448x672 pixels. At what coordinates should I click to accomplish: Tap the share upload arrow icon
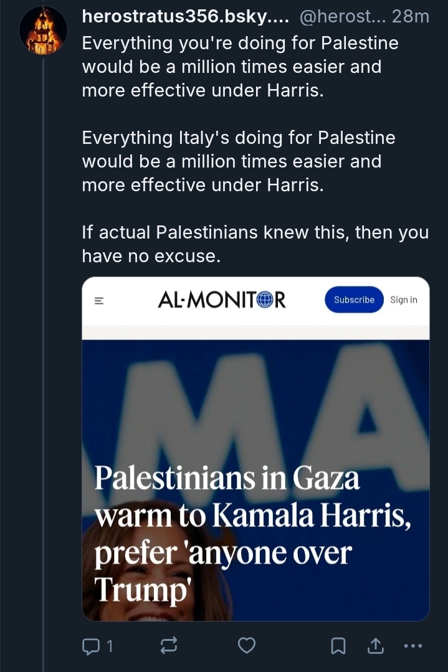pos(376,646)
